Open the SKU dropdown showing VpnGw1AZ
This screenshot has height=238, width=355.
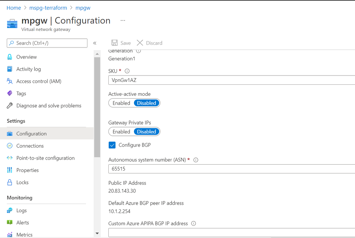(232, 80)
